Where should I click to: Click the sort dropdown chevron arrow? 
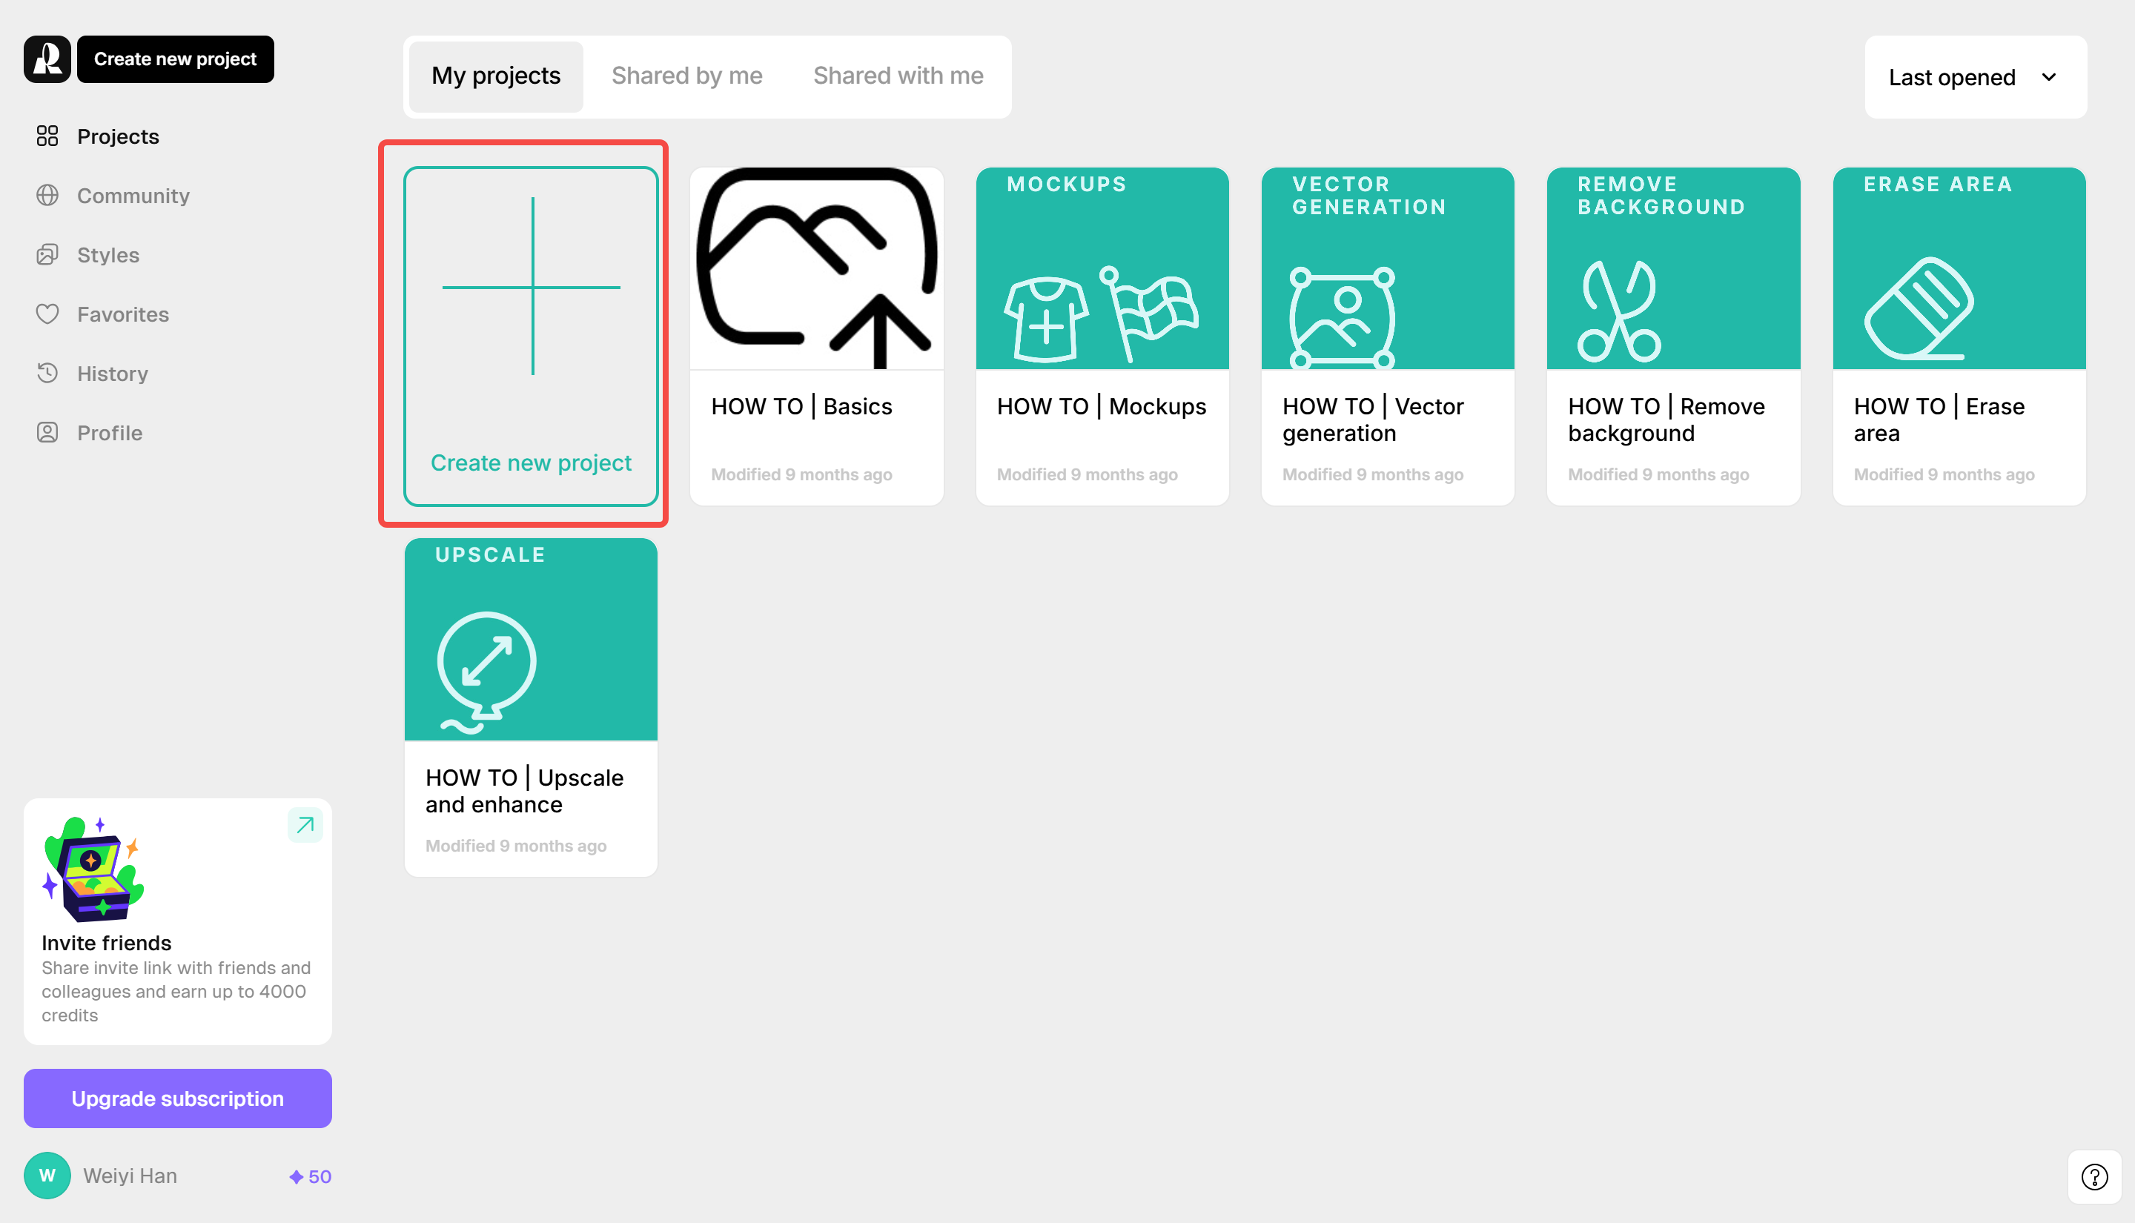point(2048,77)
